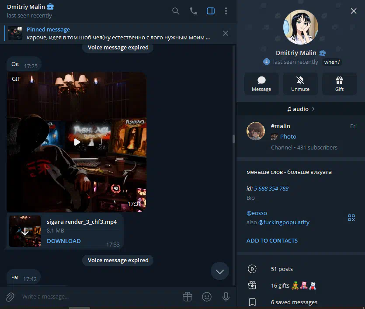Search in chat with magnifier icon
The width and height of the screenshot is (365, 309).
click(176, 11)
